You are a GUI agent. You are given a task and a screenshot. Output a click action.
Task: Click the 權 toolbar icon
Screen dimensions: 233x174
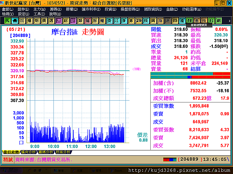point(102,20)
